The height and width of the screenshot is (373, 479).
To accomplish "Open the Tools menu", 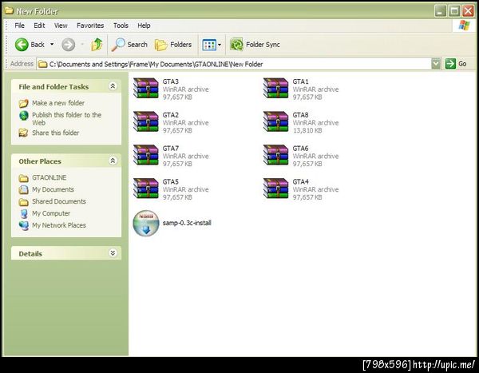I will (121, 26).
